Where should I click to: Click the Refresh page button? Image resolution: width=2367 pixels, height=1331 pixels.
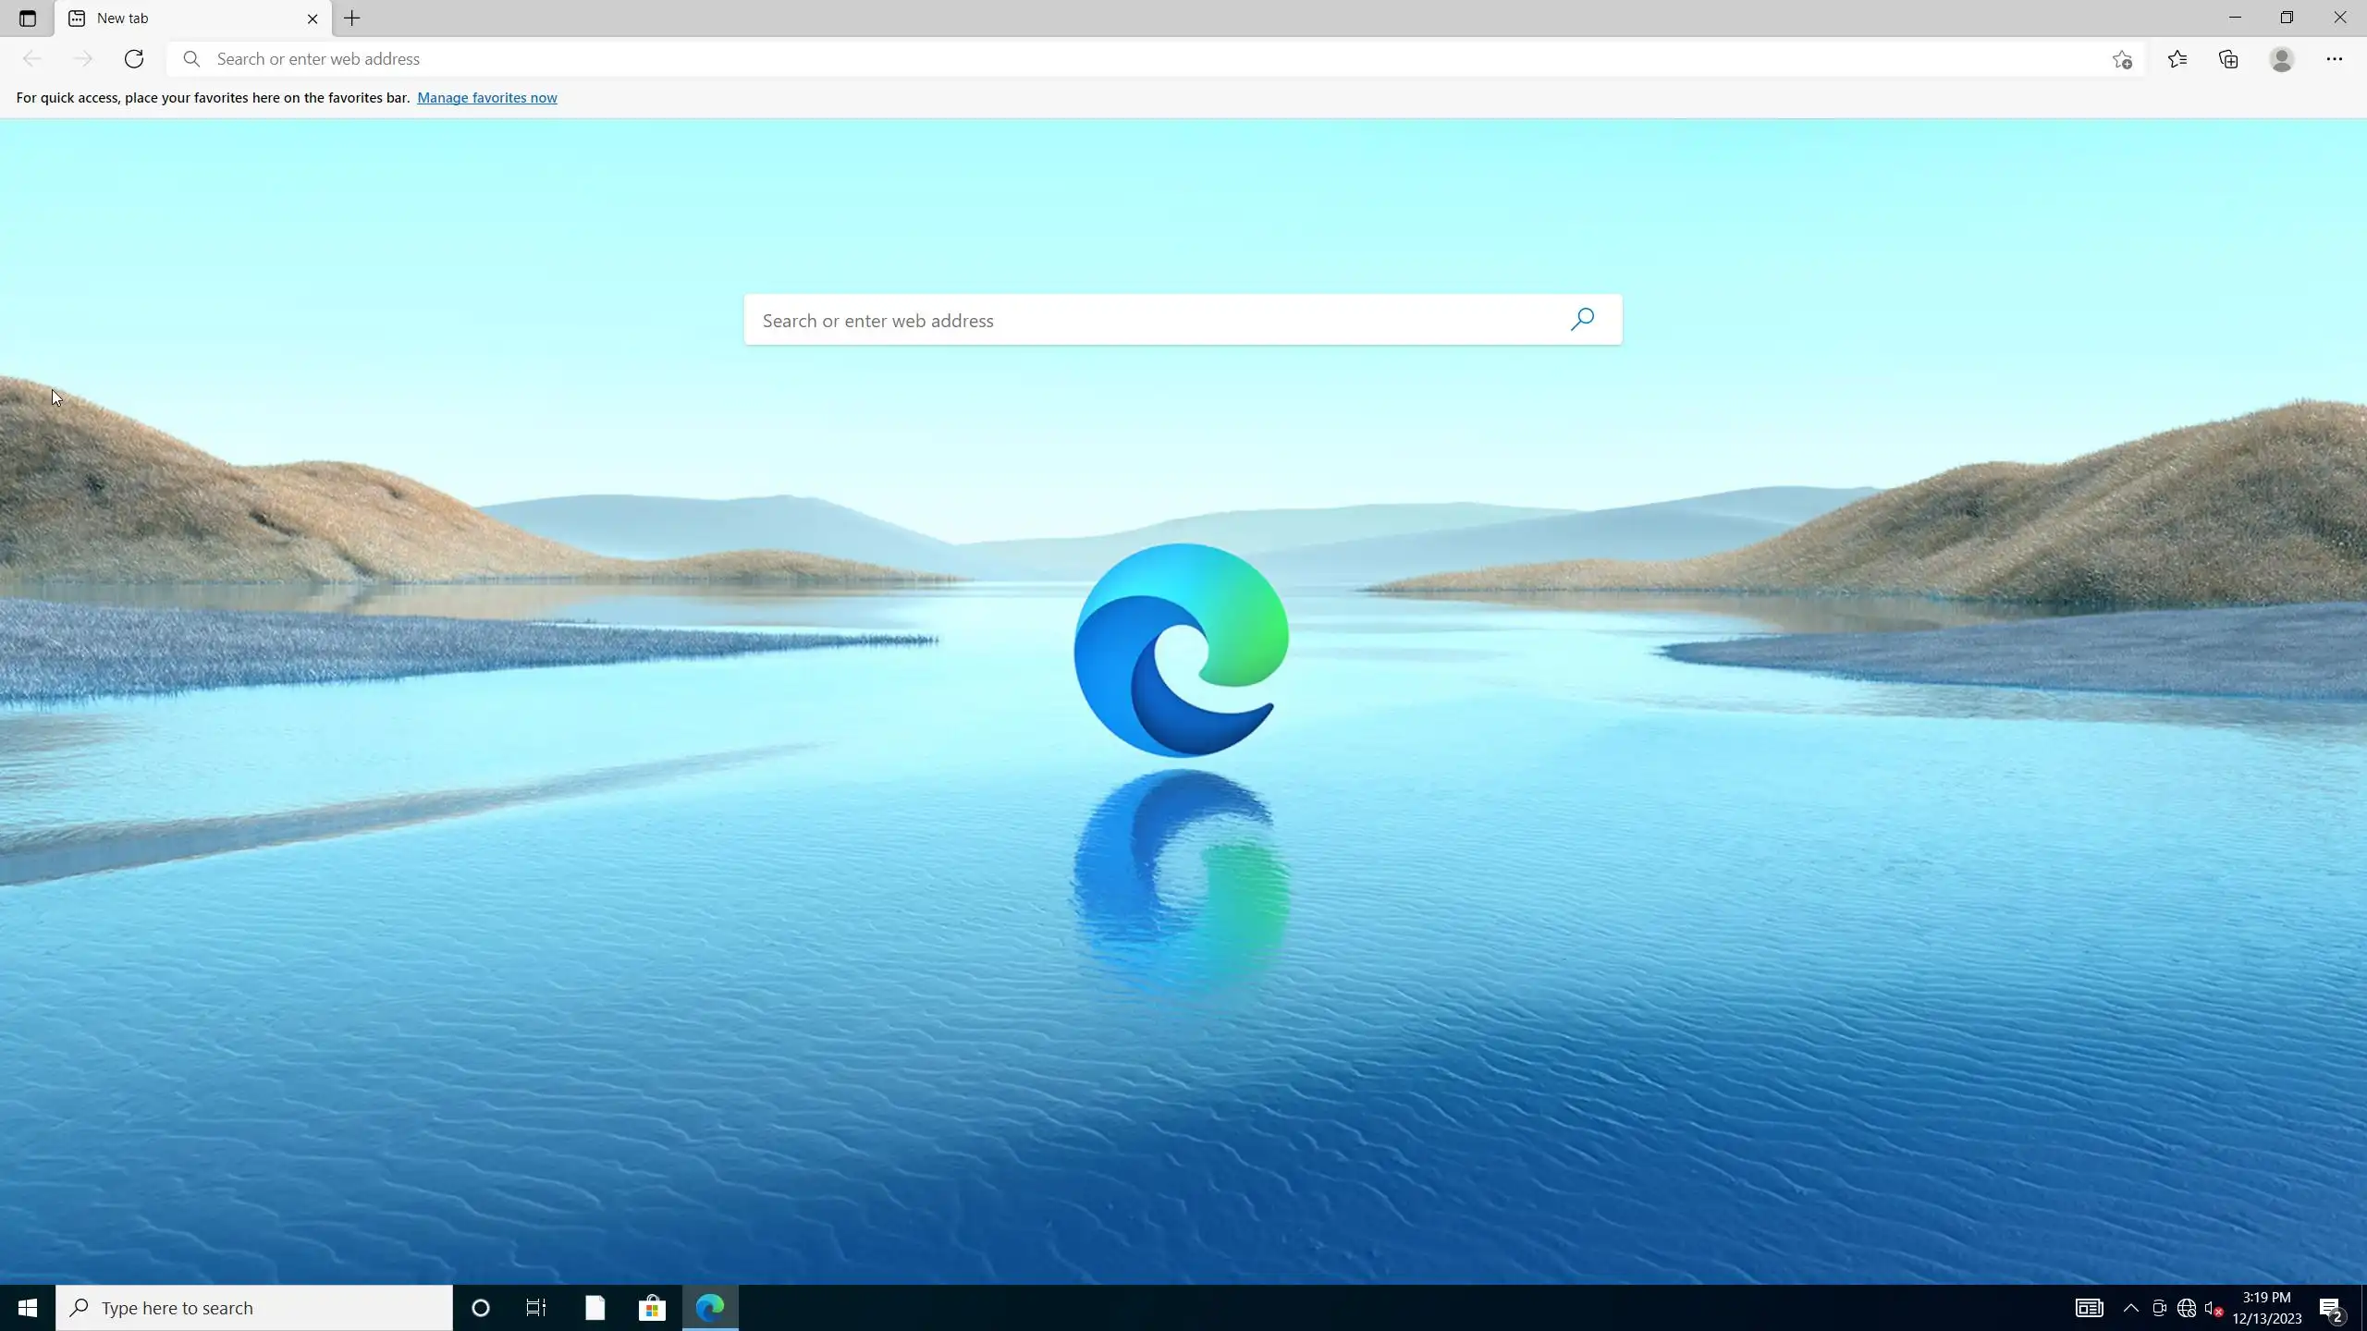tap(134, 59)
